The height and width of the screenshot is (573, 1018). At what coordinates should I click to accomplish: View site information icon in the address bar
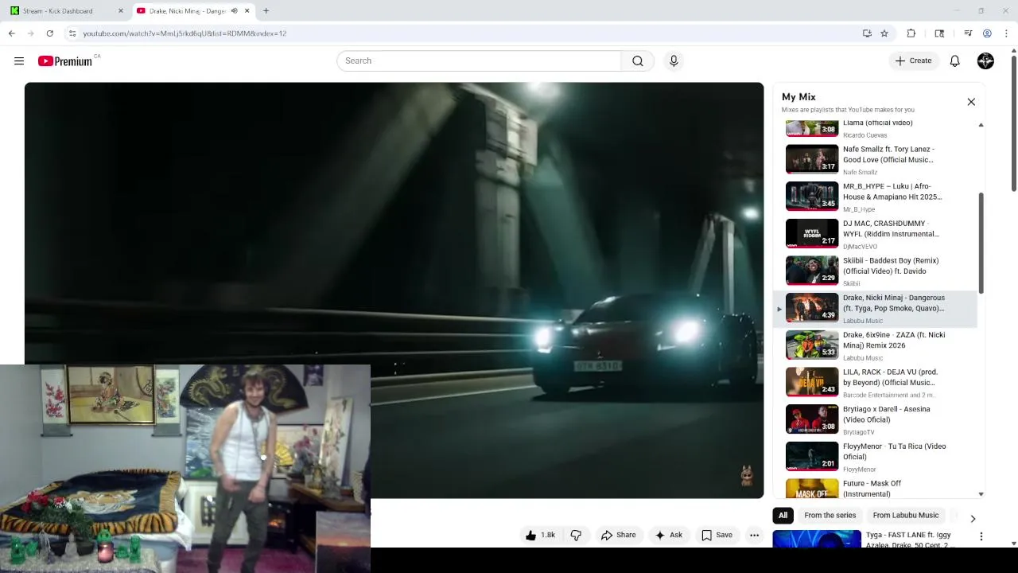[72, 33]
